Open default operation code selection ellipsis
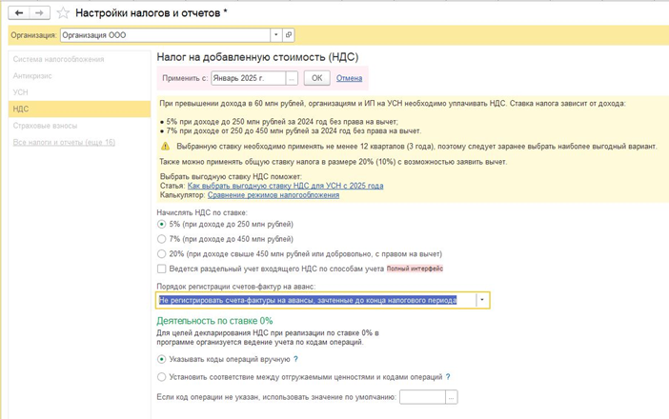The width and height of the screenshot is (669, 419). pos(452,397)
